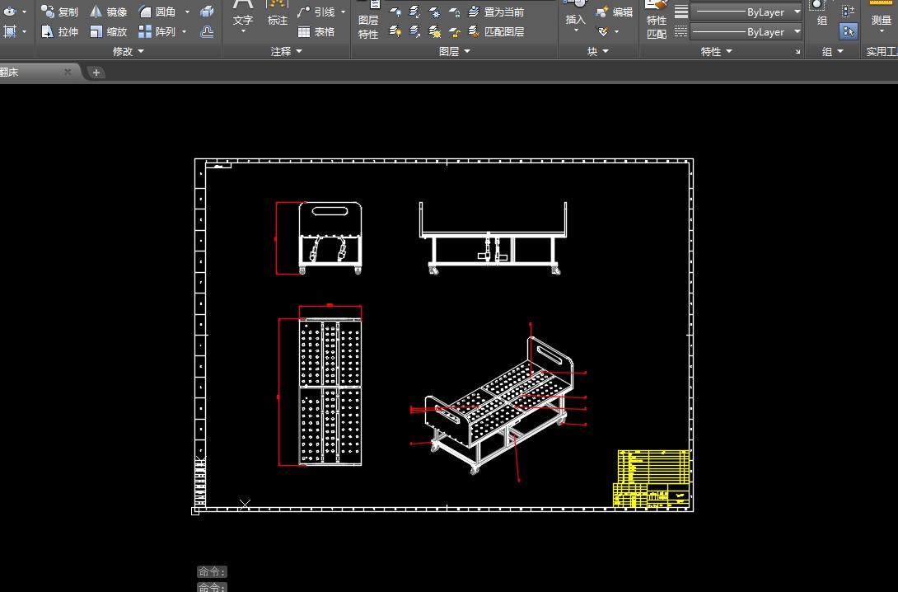
Task: Expand the Annotation (注释) panel
Action: tap(286, 52)
